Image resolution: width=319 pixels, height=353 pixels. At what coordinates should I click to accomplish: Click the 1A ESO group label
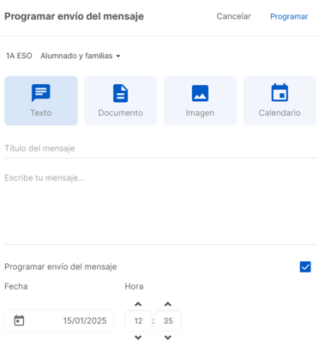tap(19, 56)
